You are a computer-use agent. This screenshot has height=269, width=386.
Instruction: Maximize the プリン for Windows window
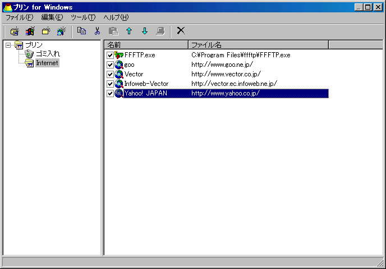pos(368,7)
